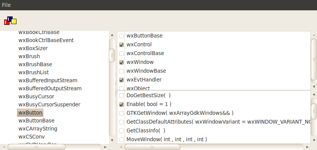Click base classes pane scrollbar up arrow
The width and height of the screenshot is (317, 150).
pos(314,35)
